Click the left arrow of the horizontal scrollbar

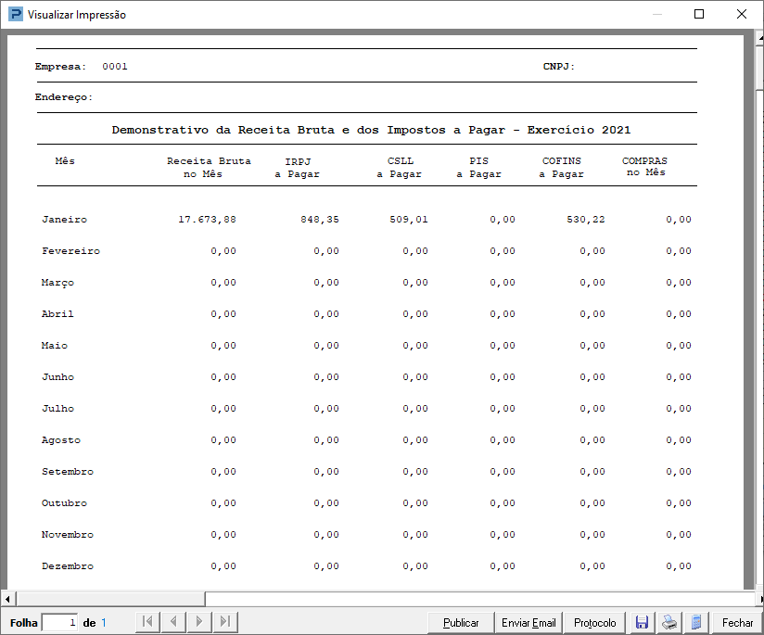(7, 599)
